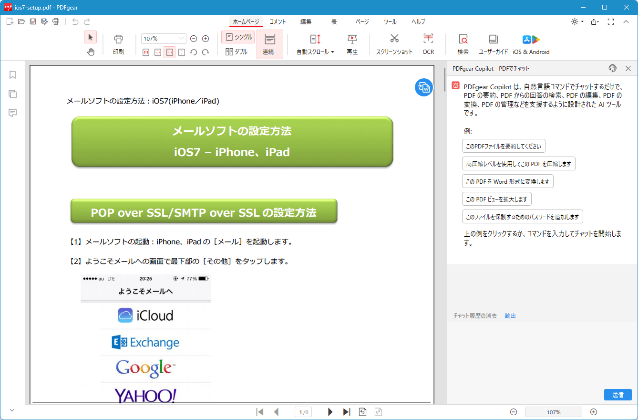Toggle 連続 continuous scrolling mode
638x420 pixels.
pos(270,44)
